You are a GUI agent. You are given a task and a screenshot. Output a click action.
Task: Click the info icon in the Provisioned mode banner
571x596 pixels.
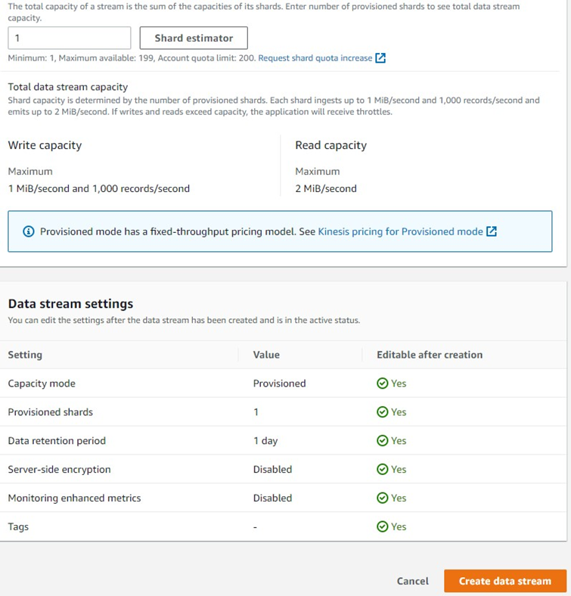click(29, 231)
